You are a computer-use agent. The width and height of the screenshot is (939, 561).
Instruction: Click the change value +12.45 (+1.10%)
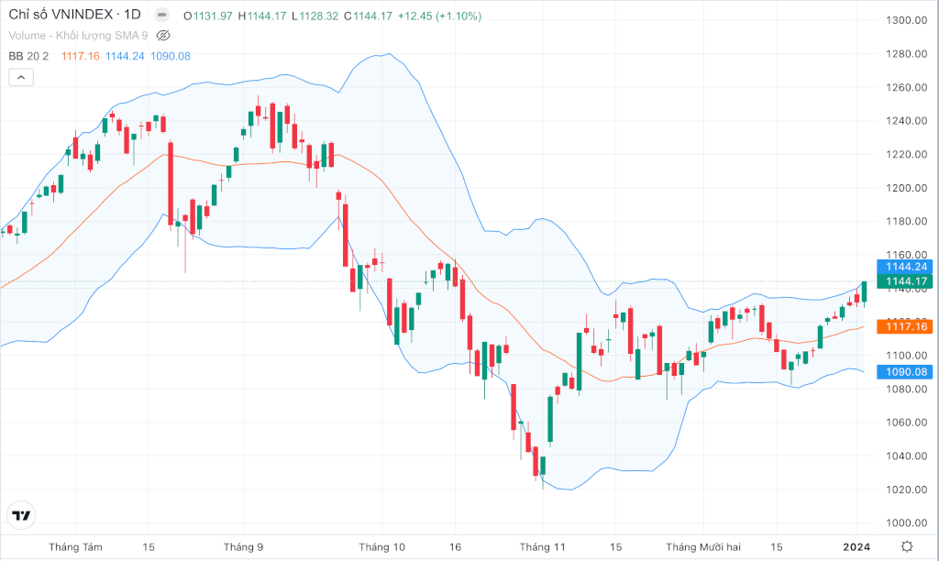coord(439,16)
